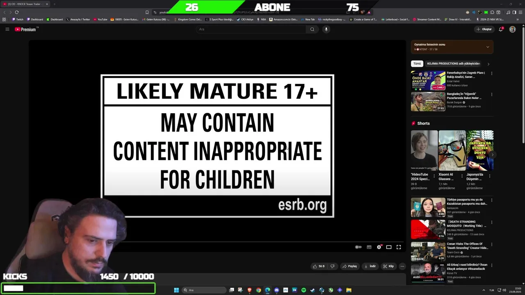
Task: Click the Oluştur create button
Action: click(x=484, y=29)
